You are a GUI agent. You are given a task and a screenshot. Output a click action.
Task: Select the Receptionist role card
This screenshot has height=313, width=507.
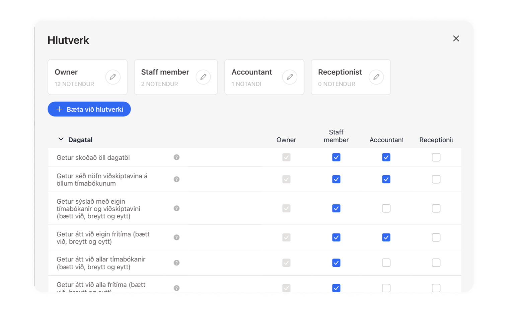click(351, 77)
